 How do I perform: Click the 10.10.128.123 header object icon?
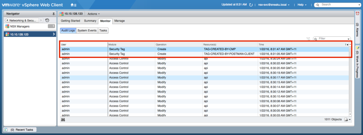tap(62, 14)
